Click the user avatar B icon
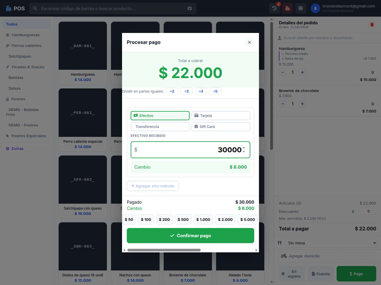Viewport: 381px width, 285px height. tap(316, 8)
